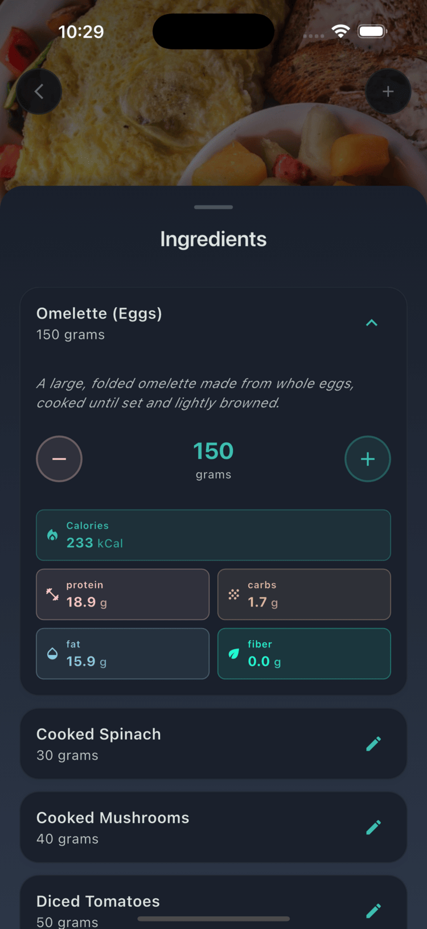The width and height of the screenshot is (427, 929).
Task: Edit Cooked Mushrooms with pencil icon
Action: pyautogui.click(x=373, y=828)
